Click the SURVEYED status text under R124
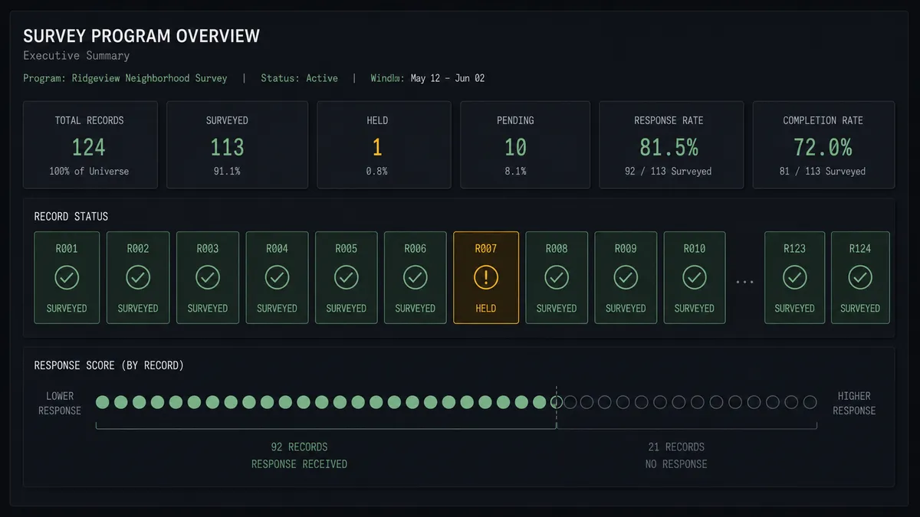Screen dimensions: 920x517 coord(860,309)
